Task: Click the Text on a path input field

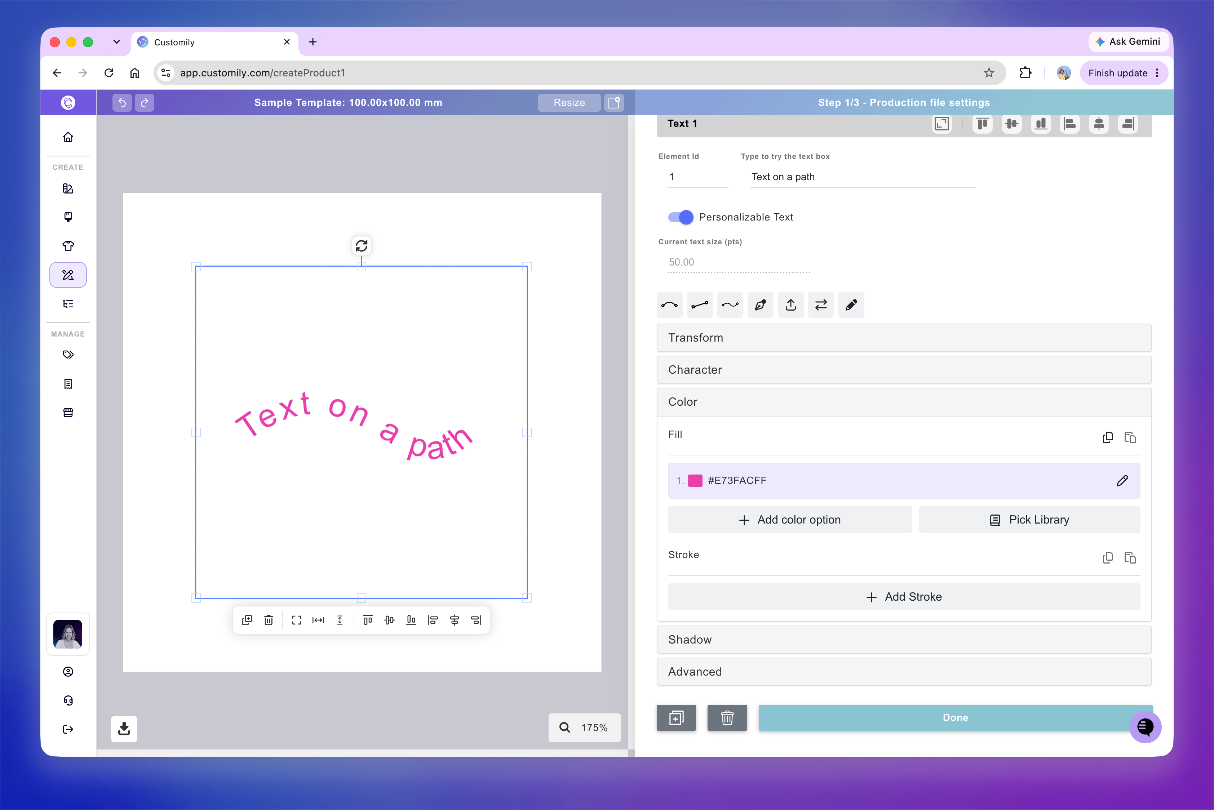Action: click(863, 177)
